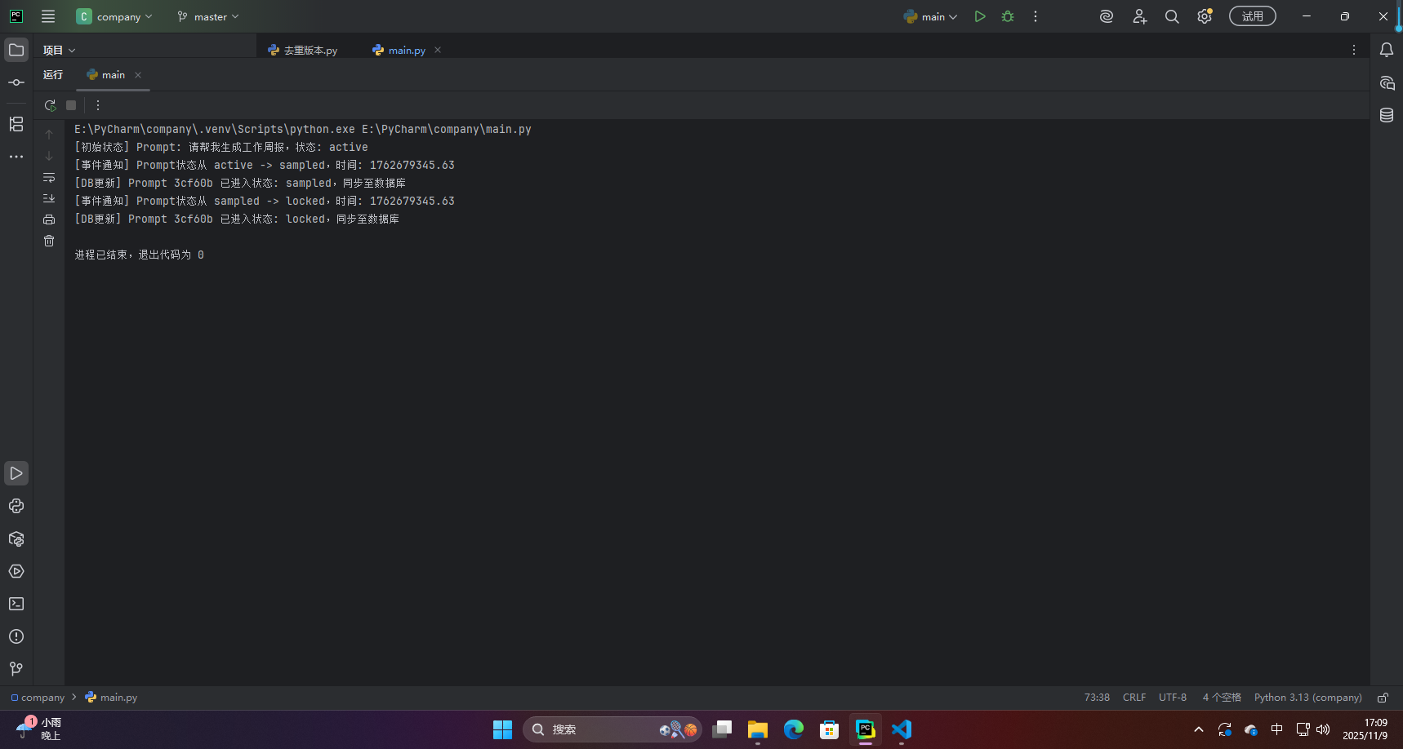Toggle soft-wrap in console

tap(49, 177)
